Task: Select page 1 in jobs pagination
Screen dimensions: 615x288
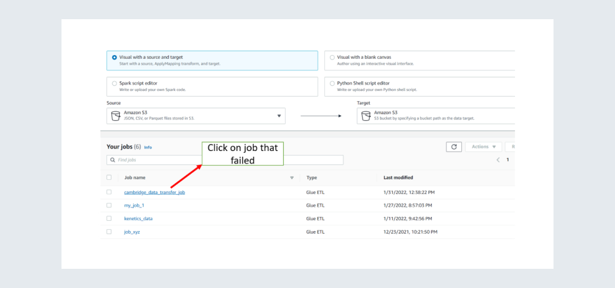Action: [x=507, y=160]
